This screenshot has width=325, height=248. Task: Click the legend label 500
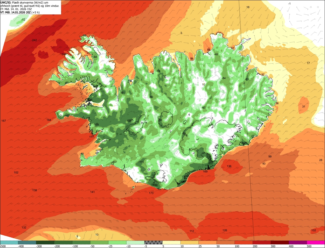click(309, 246)
